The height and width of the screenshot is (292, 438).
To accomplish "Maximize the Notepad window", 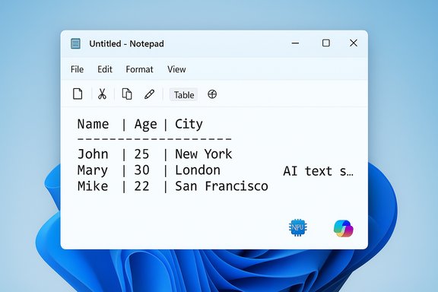I will [326, 43].
